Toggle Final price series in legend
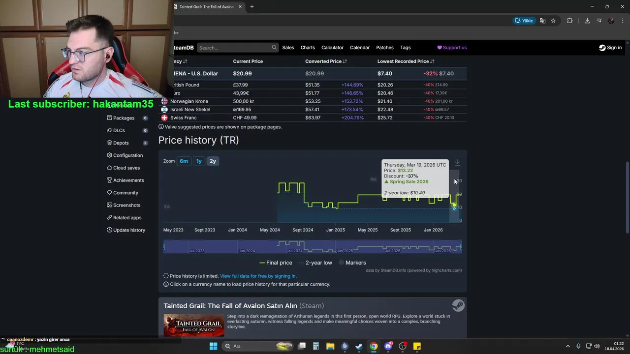630x354 pixels. (x=276, y=263)
